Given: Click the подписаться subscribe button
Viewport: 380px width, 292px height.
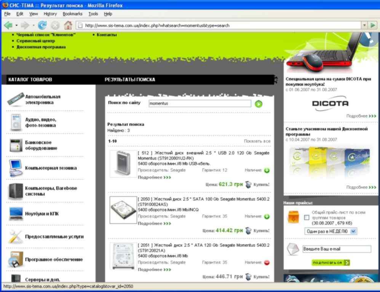Looking at the screenshot, I should 331,263.
